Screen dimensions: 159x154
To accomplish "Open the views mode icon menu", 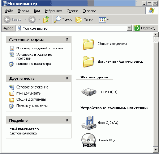I will tap(104, 20).
